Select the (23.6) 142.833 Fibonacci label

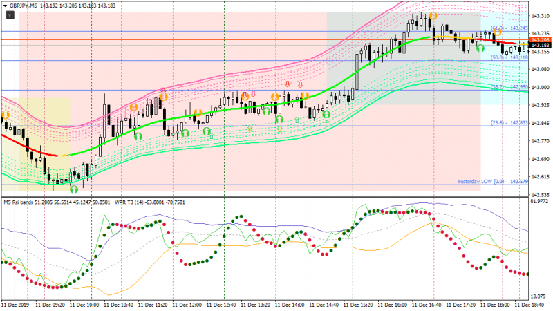point(509,123)
